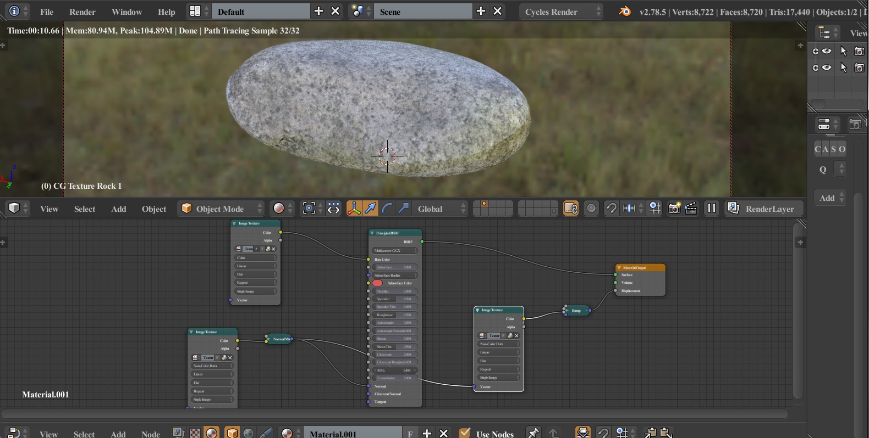Open the 3D View editor type selector
This screenshot has height=438, width=869.
click(18, 208)
